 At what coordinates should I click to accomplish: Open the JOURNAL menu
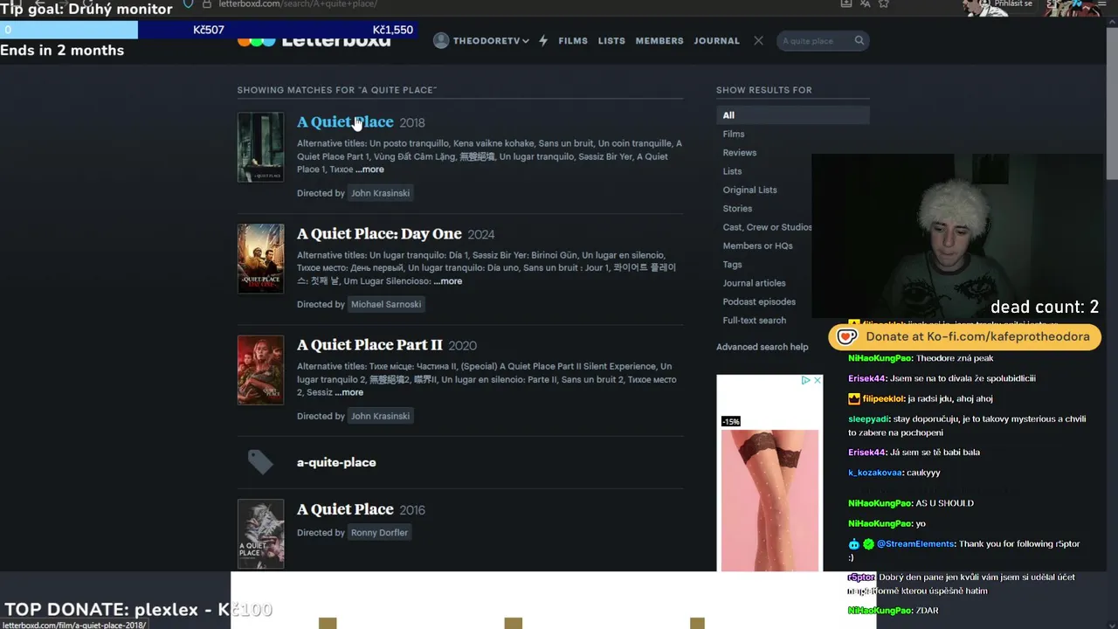(716, 41)
